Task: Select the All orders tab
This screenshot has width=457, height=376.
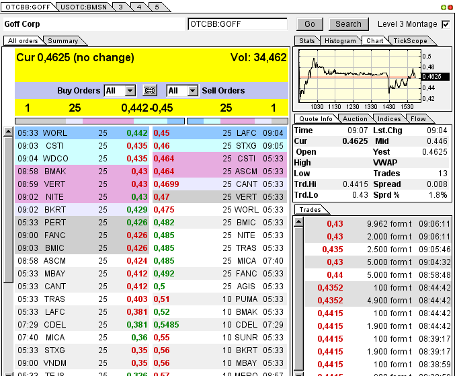Action: click(x=23, y=41)
